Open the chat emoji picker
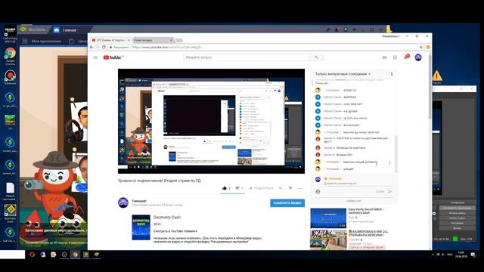The height and width of the screenshot is (272, 484). (318, 192)
